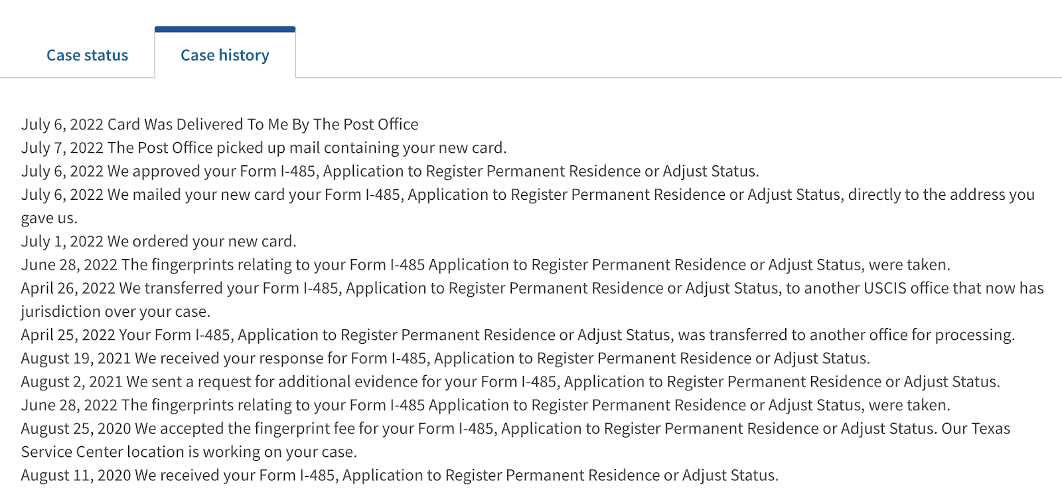Screen dimensions: 1062x504
Task: Click the fingerprints entry above the August 25 entry
Action: pyautogui.click(x=485, y=405)
